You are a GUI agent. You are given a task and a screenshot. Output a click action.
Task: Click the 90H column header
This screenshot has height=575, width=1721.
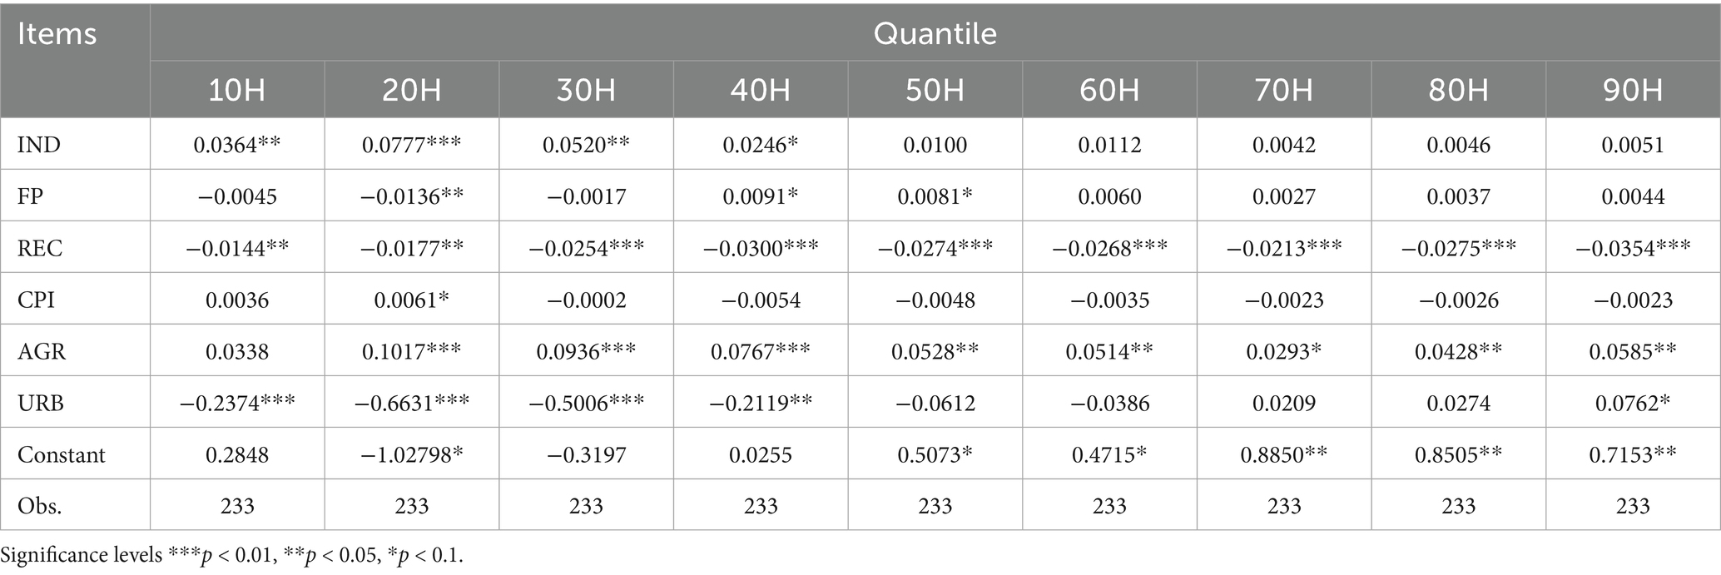click(1633, 90)
